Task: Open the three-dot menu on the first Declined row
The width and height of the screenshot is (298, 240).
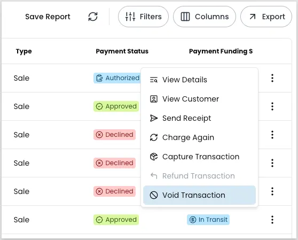Action: pos(272,135)
